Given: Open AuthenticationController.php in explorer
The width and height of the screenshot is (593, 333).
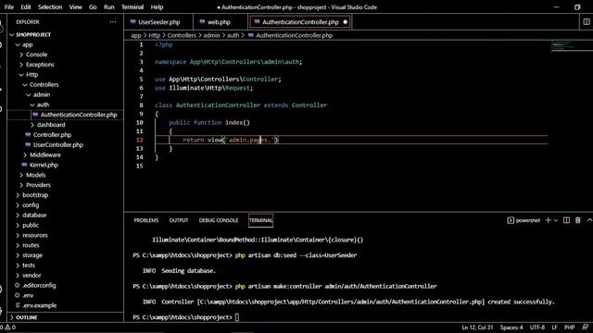Looking at the screenshot, I should [x=79, y=115].
